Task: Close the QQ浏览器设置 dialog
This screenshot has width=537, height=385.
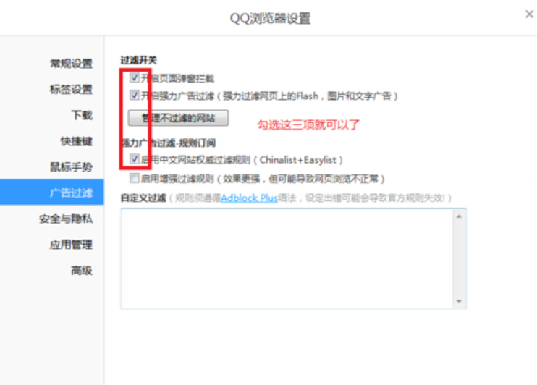Action: click(x=529, y=14)
